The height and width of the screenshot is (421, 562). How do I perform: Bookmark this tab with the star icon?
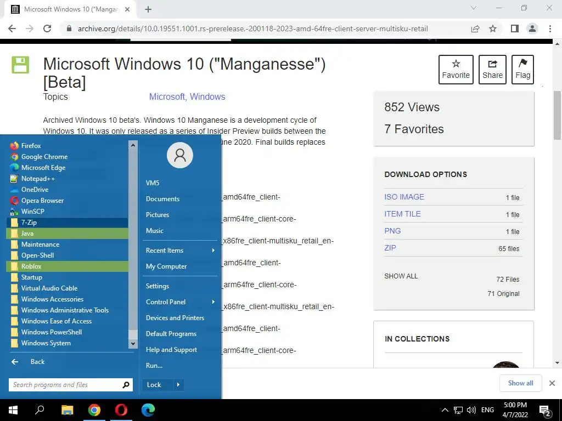[x=493, y=29]
